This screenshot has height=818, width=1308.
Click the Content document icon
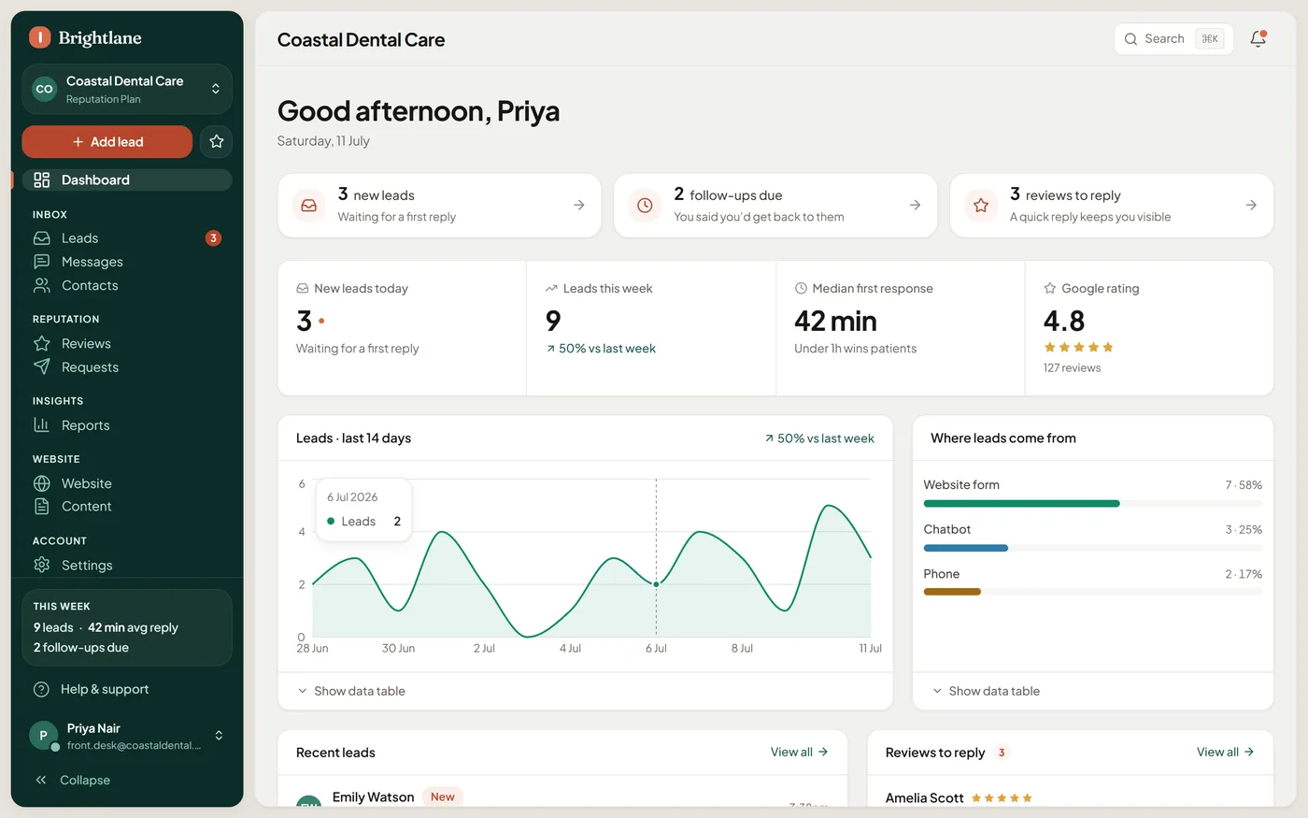(41, 506)
